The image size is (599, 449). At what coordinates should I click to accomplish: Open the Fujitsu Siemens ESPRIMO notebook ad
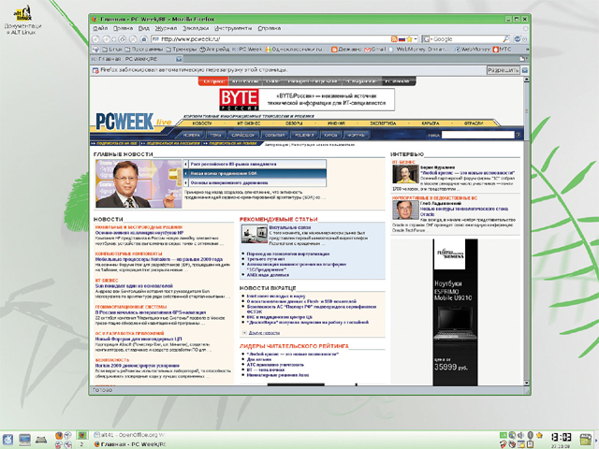tap(456, 312)
